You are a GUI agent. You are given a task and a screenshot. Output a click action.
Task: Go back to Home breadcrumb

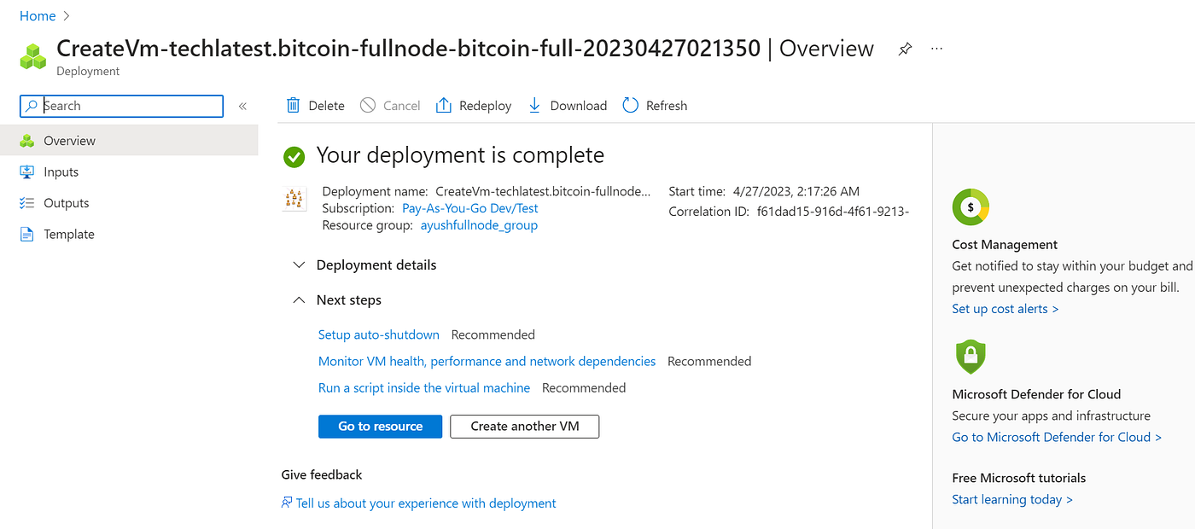click(38, 15)
